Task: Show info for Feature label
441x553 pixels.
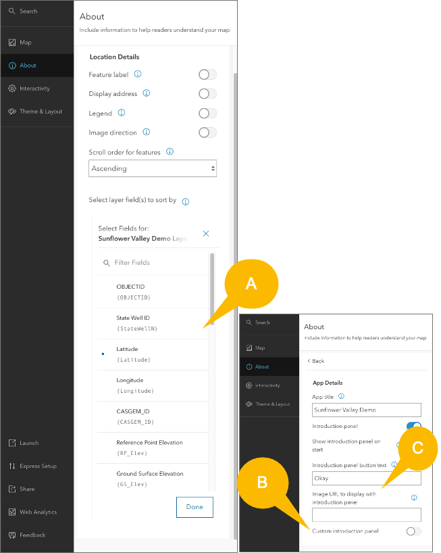Action: coord(138,74)
